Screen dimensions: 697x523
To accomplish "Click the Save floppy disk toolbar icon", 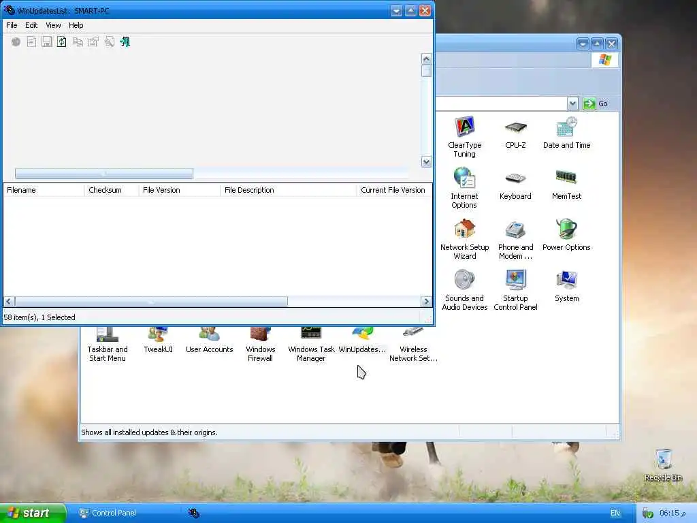I will [x=47, y=42].
